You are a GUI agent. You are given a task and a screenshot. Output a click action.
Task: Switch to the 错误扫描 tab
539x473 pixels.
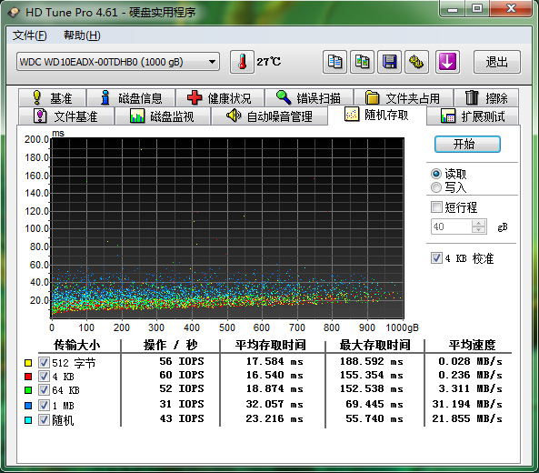(309, 98)
